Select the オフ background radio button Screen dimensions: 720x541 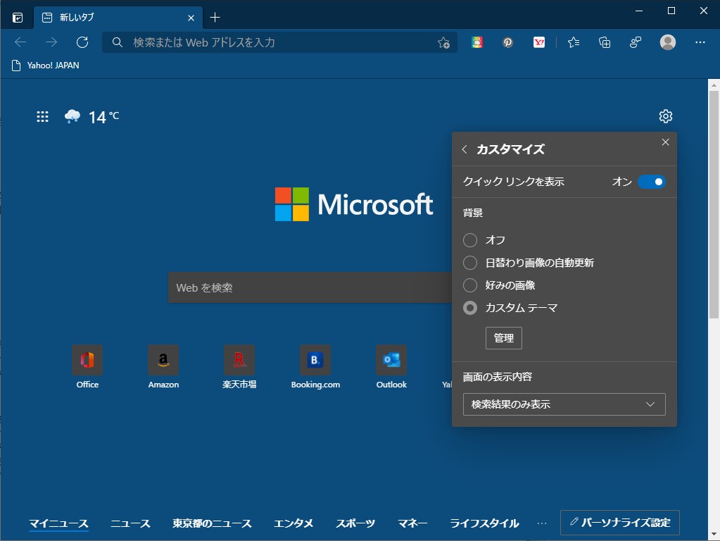[470, 240]
